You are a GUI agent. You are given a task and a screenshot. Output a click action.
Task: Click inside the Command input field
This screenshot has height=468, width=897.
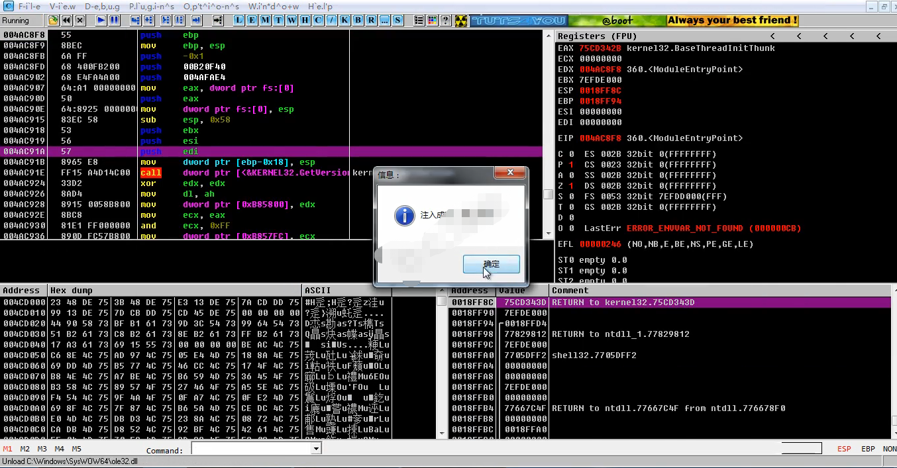point(252,449)
